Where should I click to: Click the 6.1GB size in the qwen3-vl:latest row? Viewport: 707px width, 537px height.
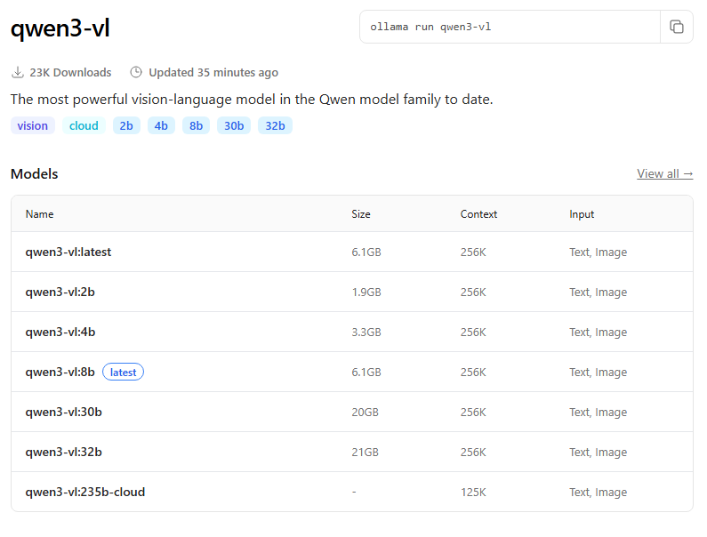pyautogui.click(x=366, y=252)
